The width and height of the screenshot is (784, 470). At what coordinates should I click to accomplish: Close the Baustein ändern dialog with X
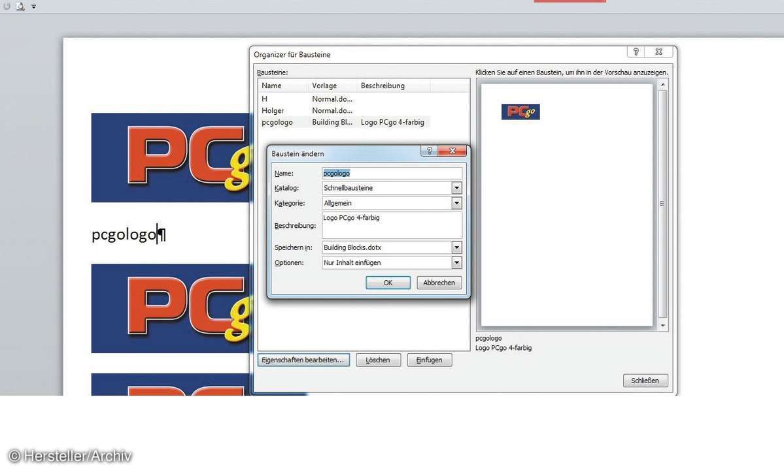tap(452, 151)
